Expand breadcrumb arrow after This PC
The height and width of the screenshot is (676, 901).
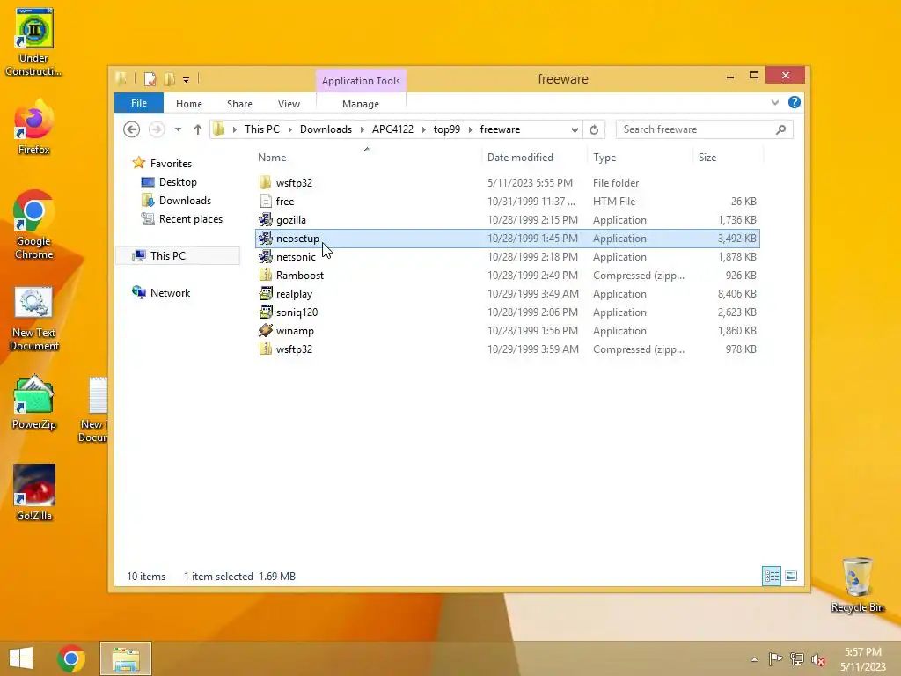click(289, 130)
